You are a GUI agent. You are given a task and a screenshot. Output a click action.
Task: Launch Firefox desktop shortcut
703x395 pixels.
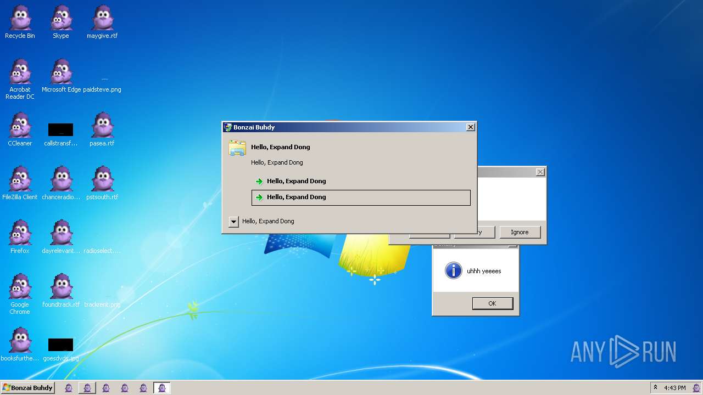point(20,238)
